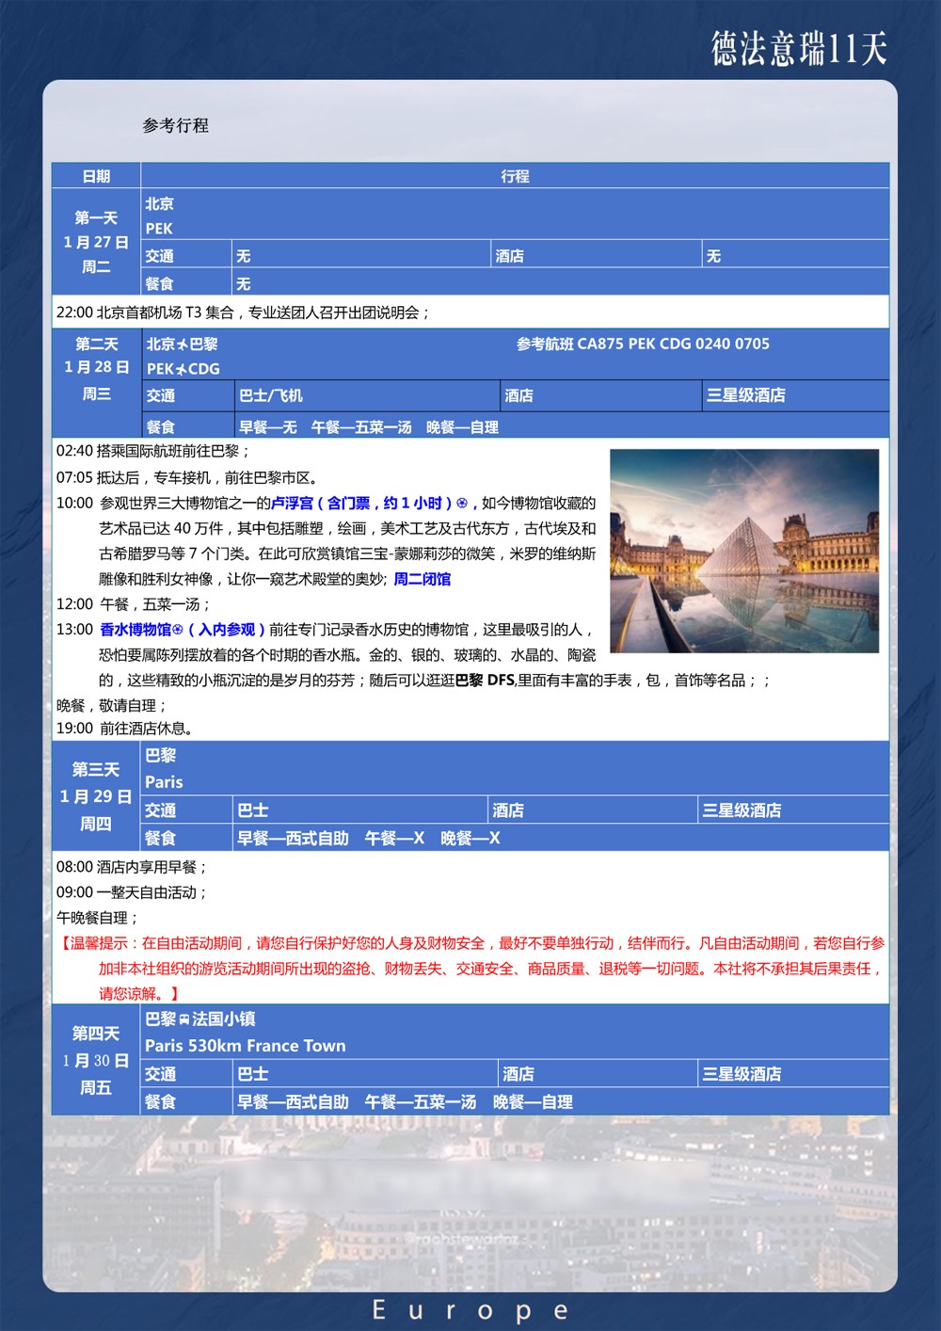Select the 日期 column header
941x1331 pixels.
pyautogui.click(x=96, y=176)
